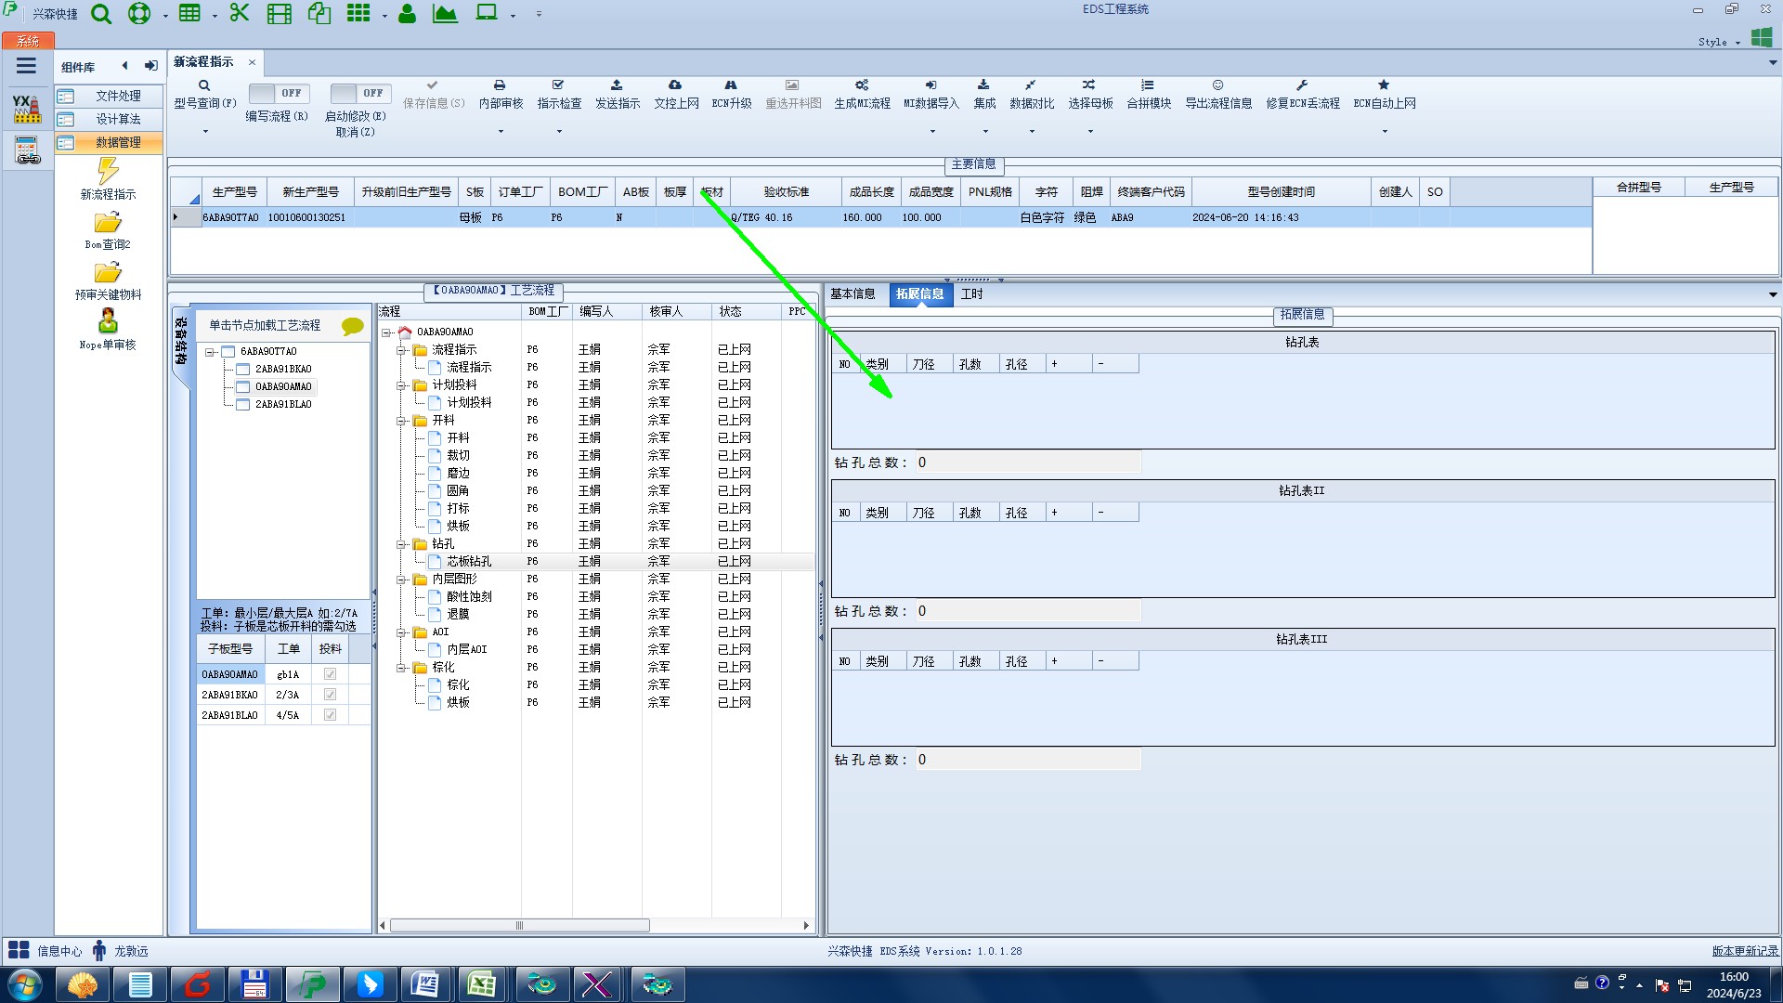The width and height of the screenshot is (1783, 1003).
Task: Collapse the 棕化 folder node
Action: tap(401, 668)
